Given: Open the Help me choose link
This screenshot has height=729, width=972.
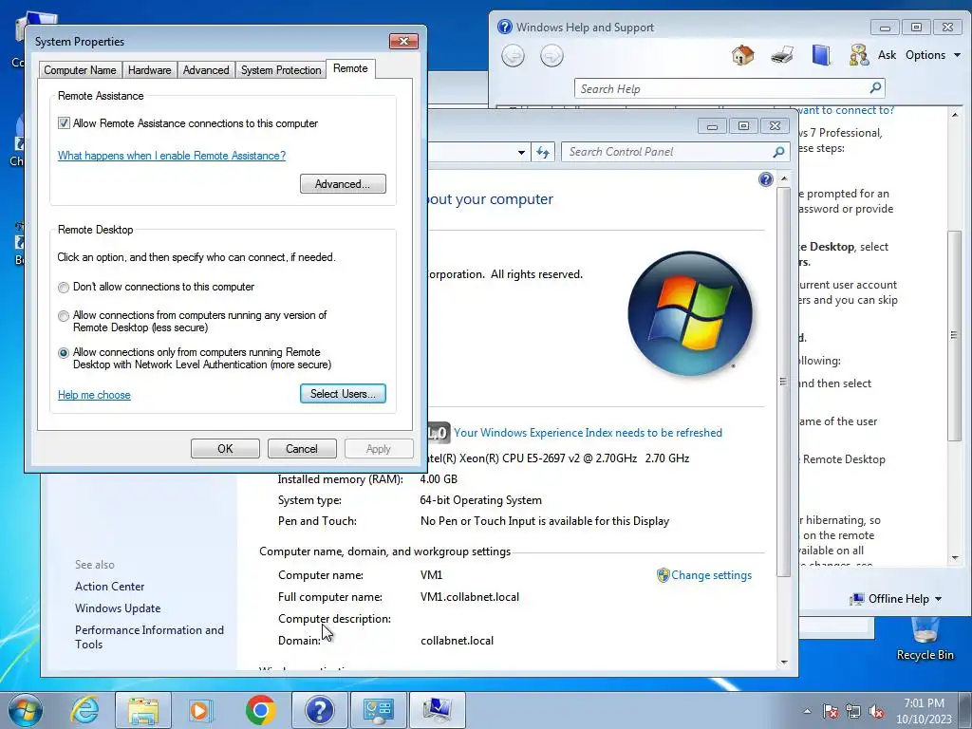Looking at the screenshot, I should (x=94, y=395).
